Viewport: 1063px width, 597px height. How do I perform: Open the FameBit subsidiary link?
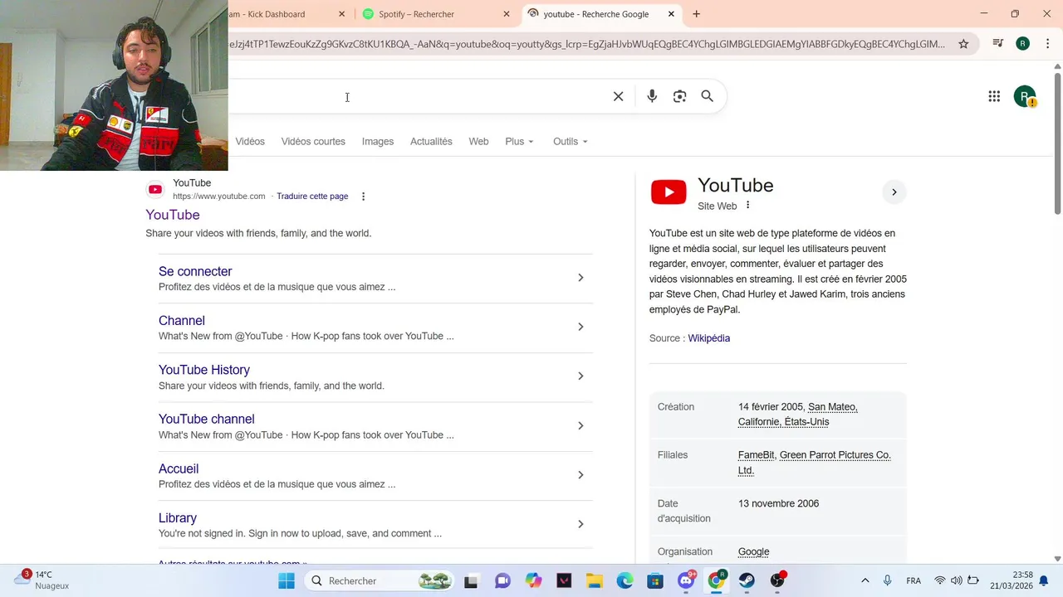click(x=756, y=455)
